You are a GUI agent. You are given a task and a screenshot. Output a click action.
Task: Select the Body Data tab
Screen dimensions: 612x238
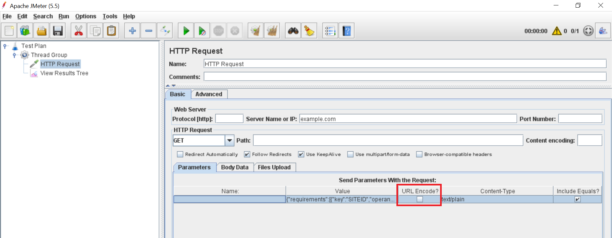(235, 167)
